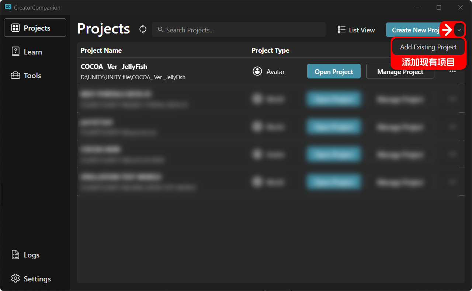The width and height of the screenshot is (472, 291).
Task: Click the Search Projects input field
Action: coord(239,30)
